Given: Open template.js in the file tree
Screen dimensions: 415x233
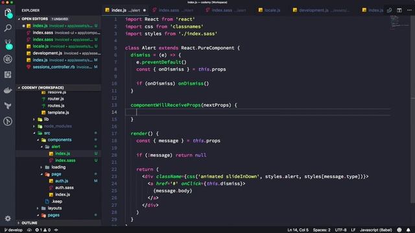Looking at the screenshot, I should tap(58, 112).
